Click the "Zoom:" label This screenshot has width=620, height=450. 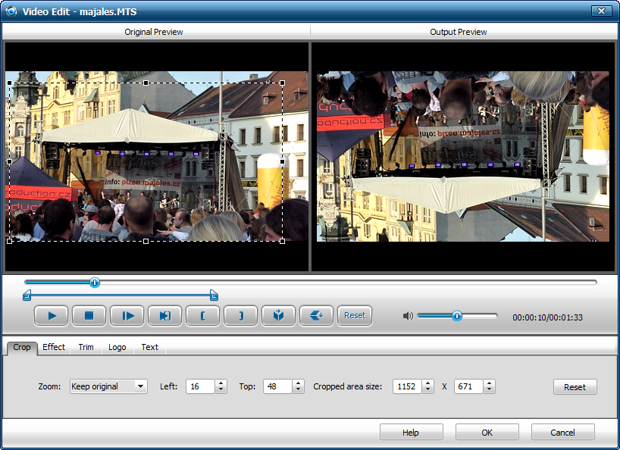tap(49, 386)
